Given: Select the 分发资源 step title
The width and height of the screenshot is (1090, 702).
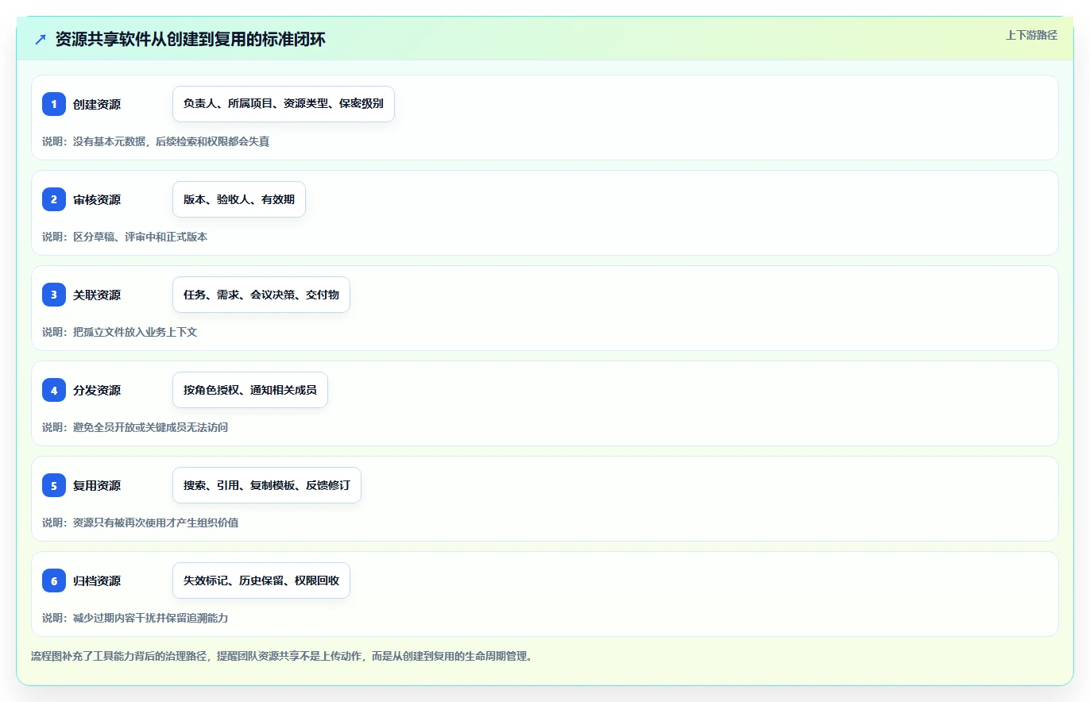Looking at the screenshot, I should coord(97,390).
